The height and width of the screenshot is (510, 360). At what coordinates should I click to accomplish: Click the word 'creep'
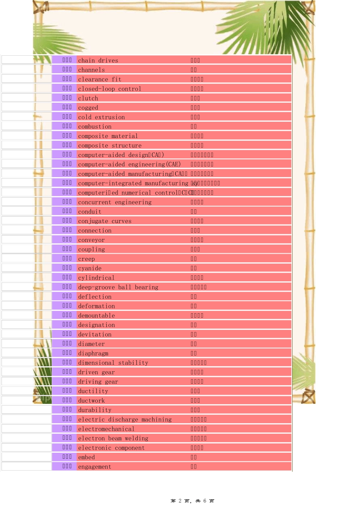[86, 259]
